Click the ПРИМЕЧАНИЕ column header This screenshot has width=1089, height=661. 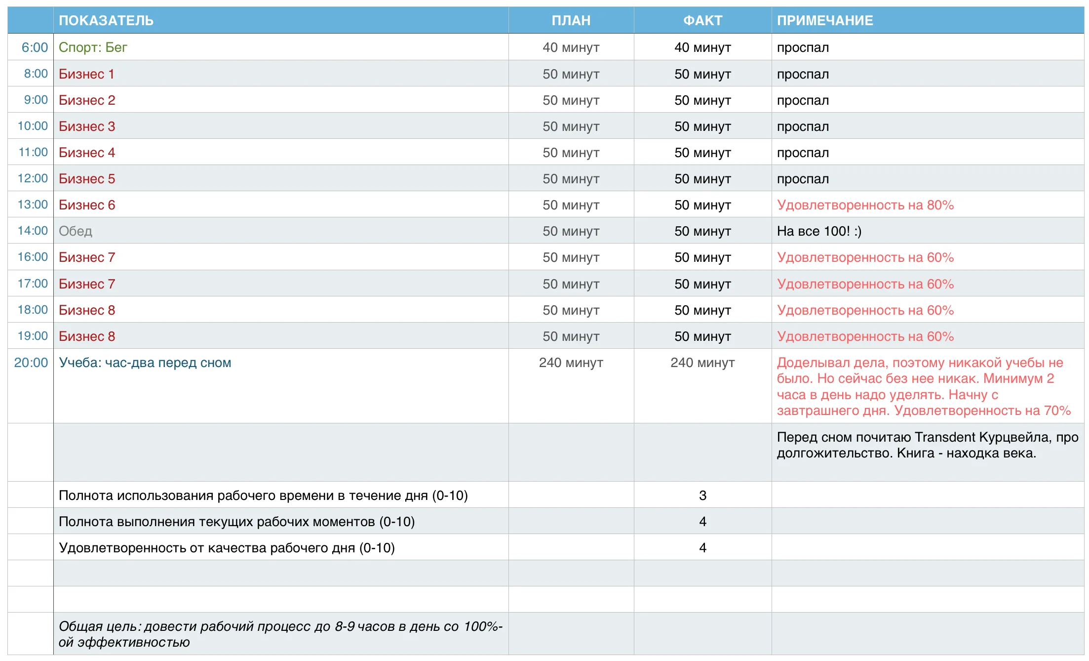[825, 20]
